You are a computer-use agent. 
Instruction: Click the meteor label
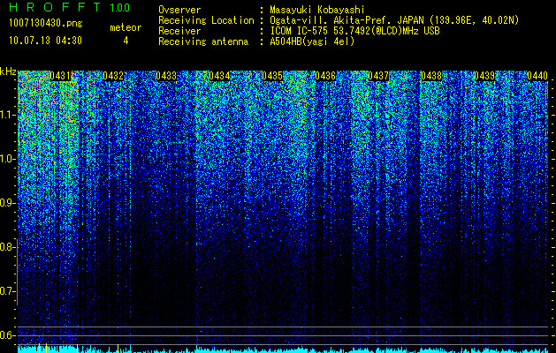pyautogui.click(x=126, y=27)
